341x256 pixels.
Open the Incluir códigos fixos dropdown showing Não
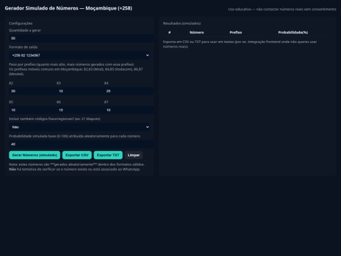tap(79, 127)
